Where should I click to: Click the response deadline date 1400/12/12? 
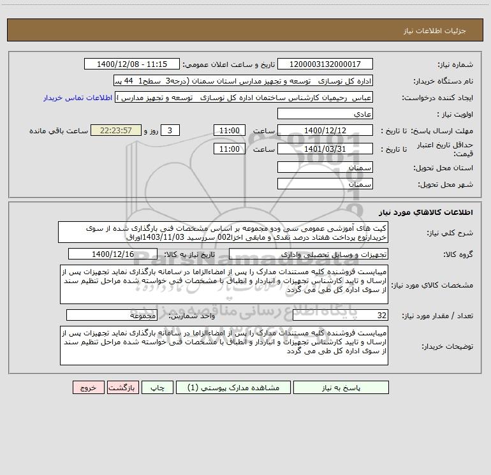pos(325,130)
